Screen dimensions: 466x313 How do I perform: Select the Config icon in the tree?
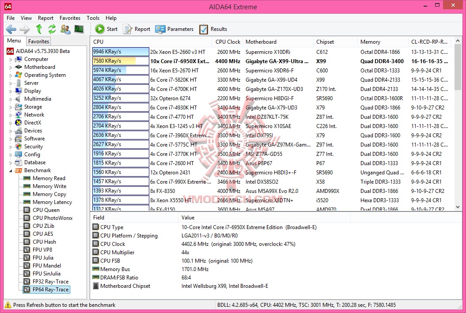click(19, 155)
